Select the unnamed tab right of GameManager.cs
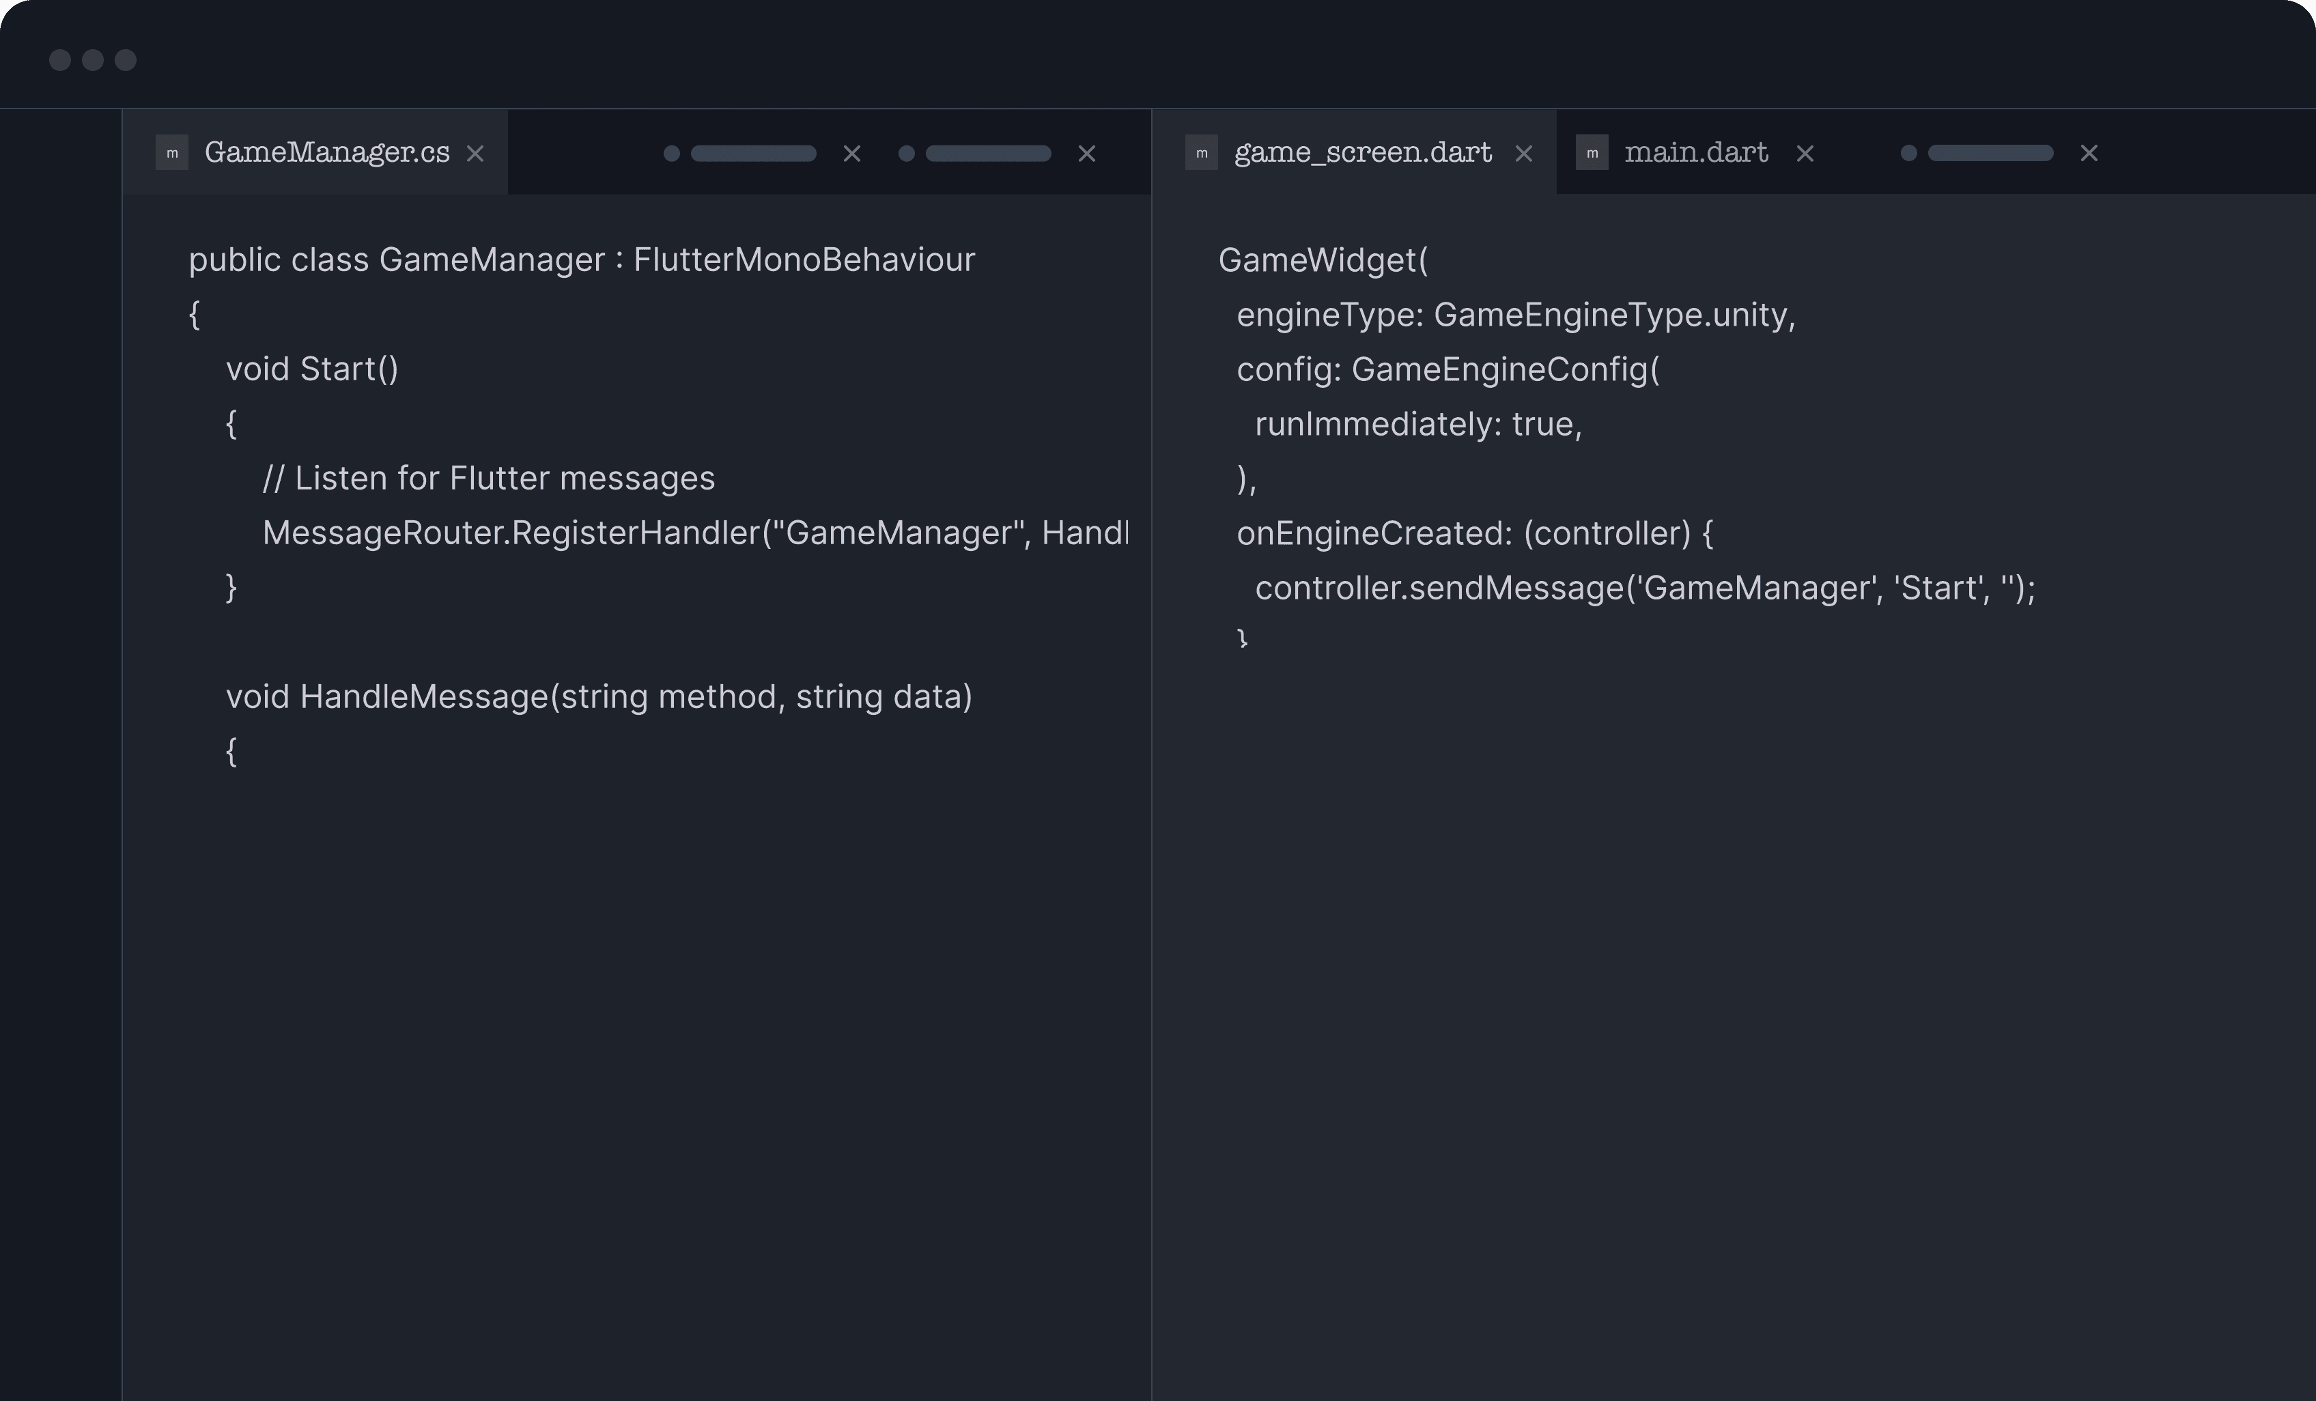Screen dimensions: 2316x1401 (752, 154)
